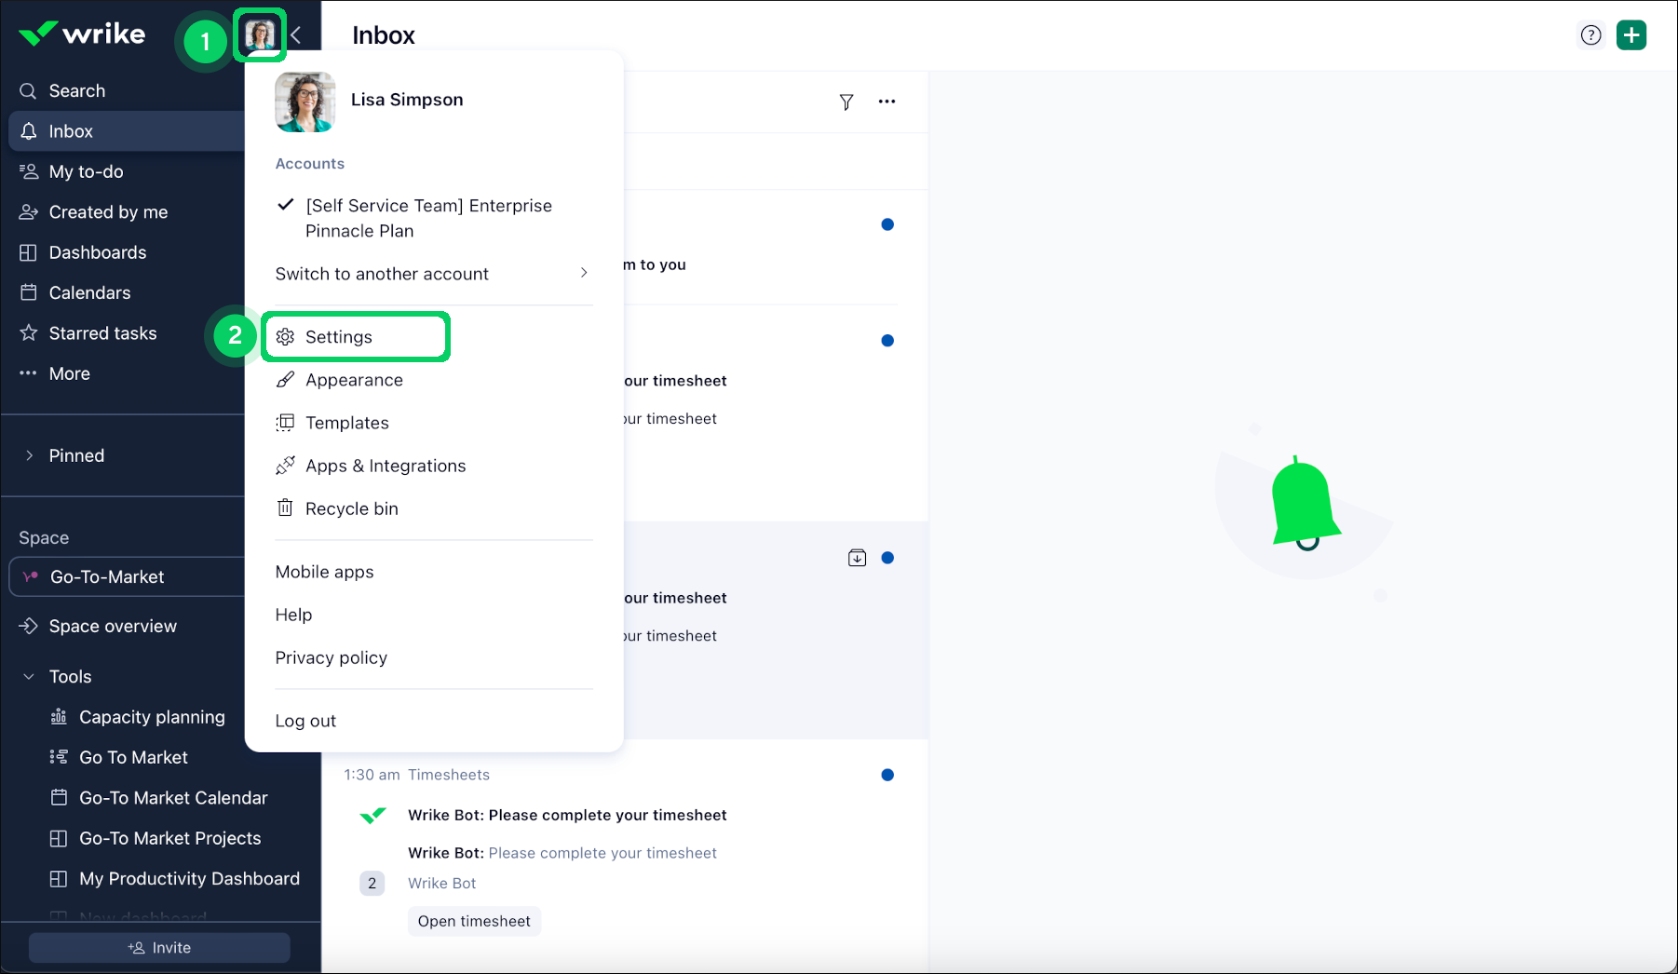Toggle the unread dot on the 1:30 am notification

pyautogui.click(x=886, y=775)
